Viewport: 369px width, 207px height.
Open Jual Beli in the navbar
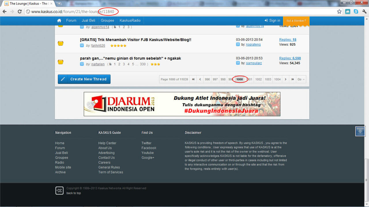pyautogui.click(x=89, y=21)
